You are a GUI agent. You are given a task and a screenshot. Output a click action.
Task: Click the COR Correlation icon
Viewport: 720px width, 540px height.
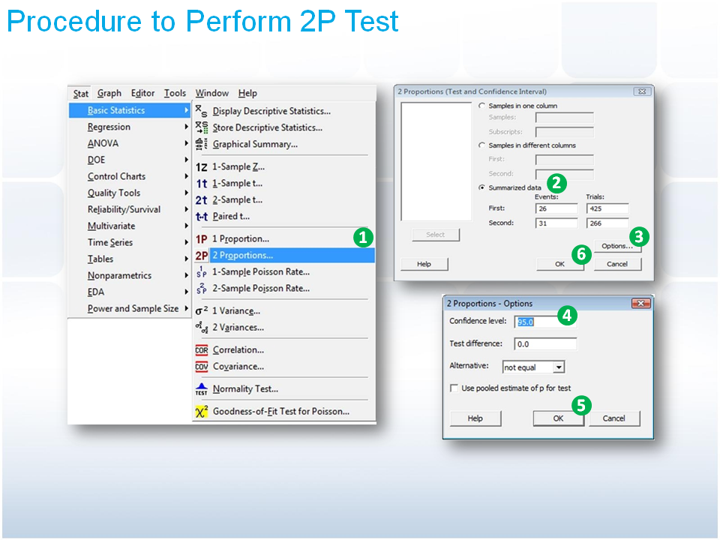tap(202, 350)
